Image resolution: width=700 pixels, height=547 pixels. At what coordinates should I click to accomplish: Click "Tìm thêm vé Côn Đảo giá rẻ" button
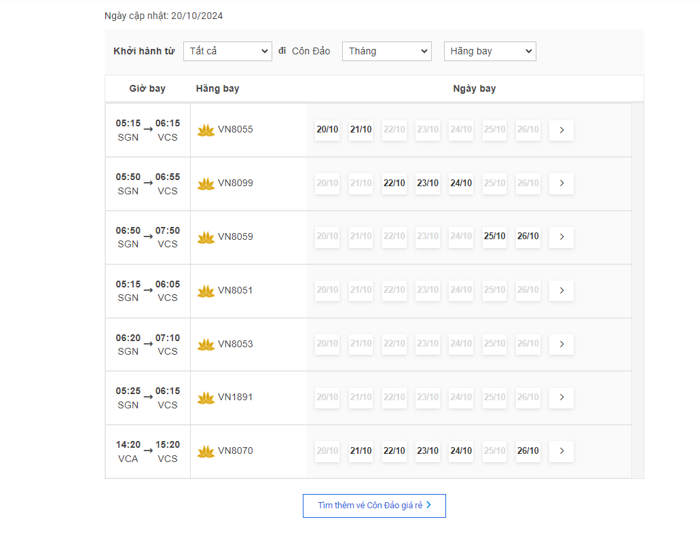pos(374,506)
